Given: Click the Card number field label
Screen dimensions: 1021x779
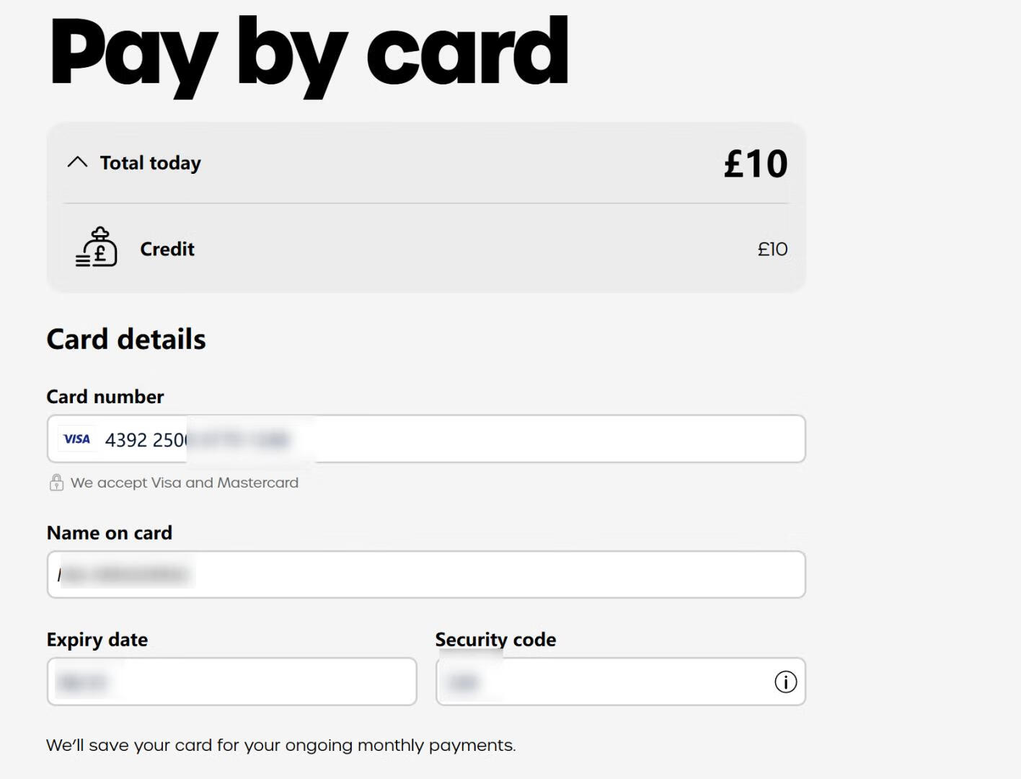Looking at the screenshot, I should pos(105,397).
